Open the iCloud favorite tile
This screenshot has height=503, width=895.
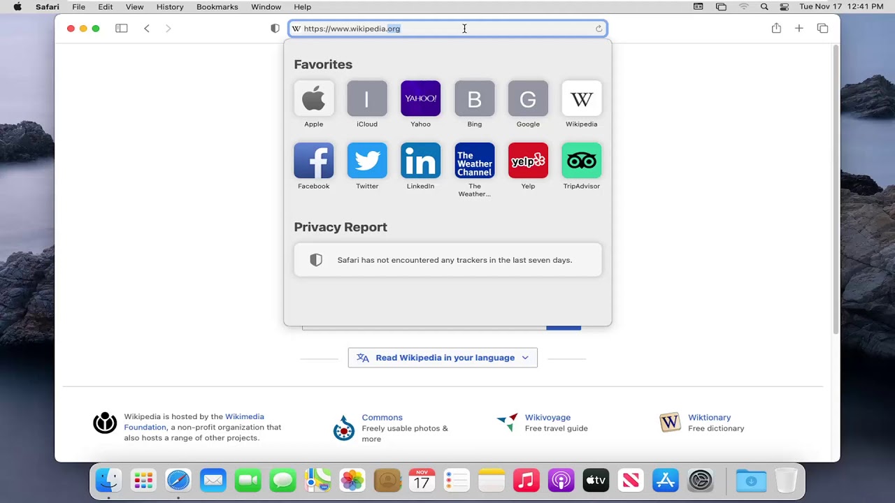(x=367, y=99)
